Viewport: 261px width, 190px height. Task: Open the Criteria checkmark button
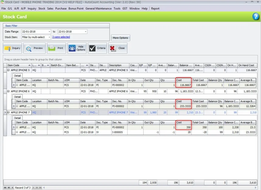tap(97, 48)
